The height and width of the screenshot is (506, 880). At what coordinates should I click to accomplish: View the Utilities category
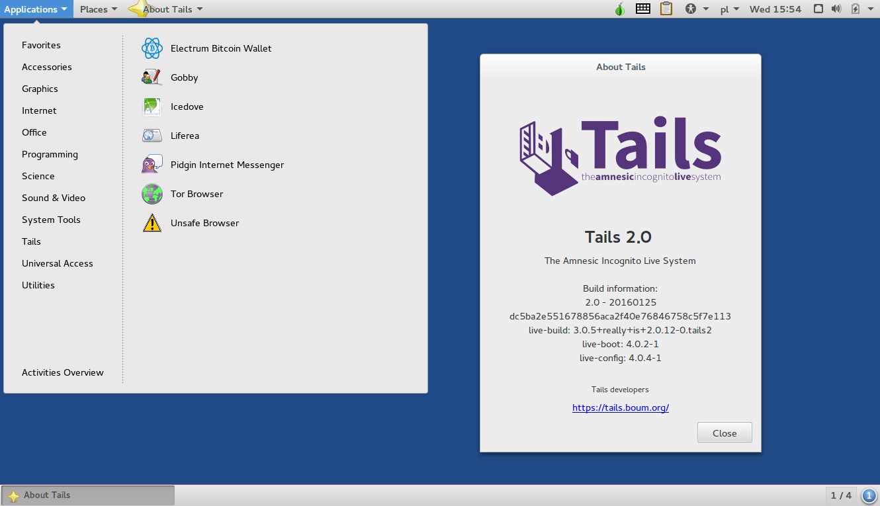coord(38,285)
